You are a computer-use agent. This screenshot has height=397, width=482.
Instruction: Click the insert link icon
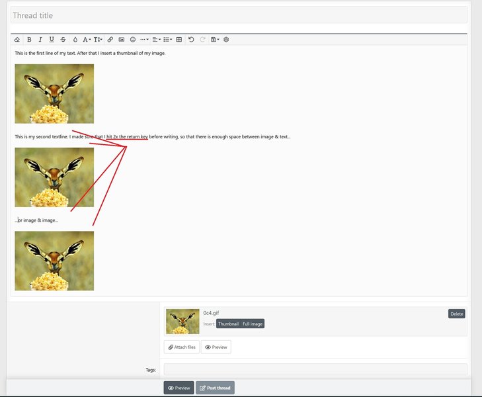[x=110, y=40]
